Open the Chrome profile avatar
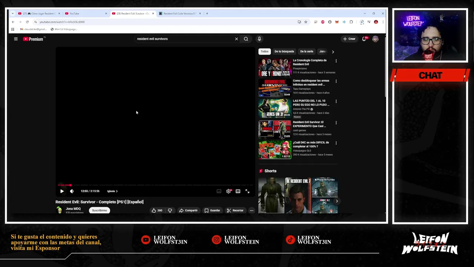 click(376, 22)
